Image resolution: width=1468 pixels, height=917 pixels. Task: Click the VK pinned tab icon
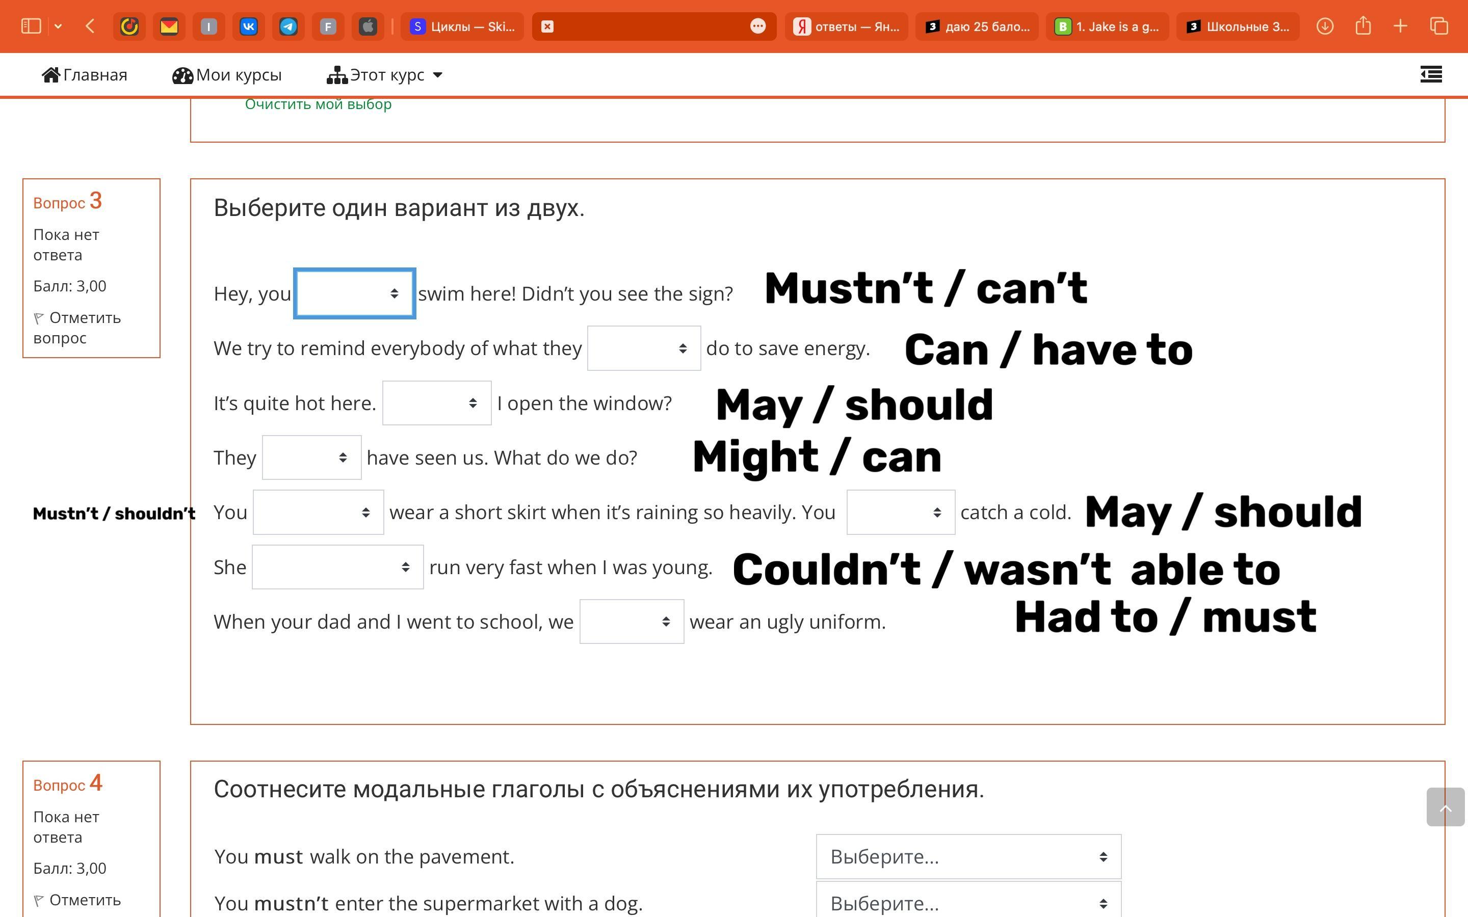tap(249, 26)
